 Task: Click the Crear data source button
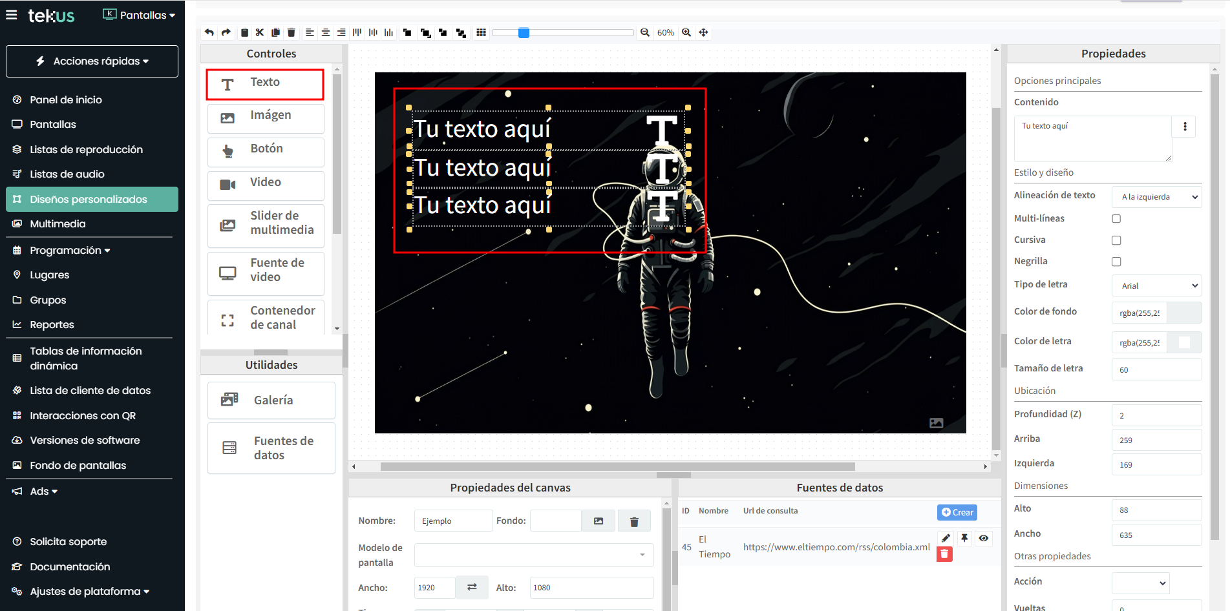pyautogui.click(x=957, y=512)
